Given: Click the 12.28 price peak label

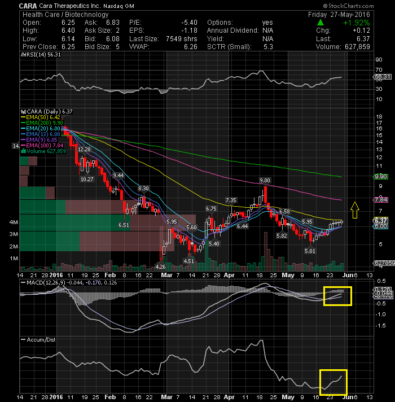Looking at the screenshot, I should [x=84, y=149].
